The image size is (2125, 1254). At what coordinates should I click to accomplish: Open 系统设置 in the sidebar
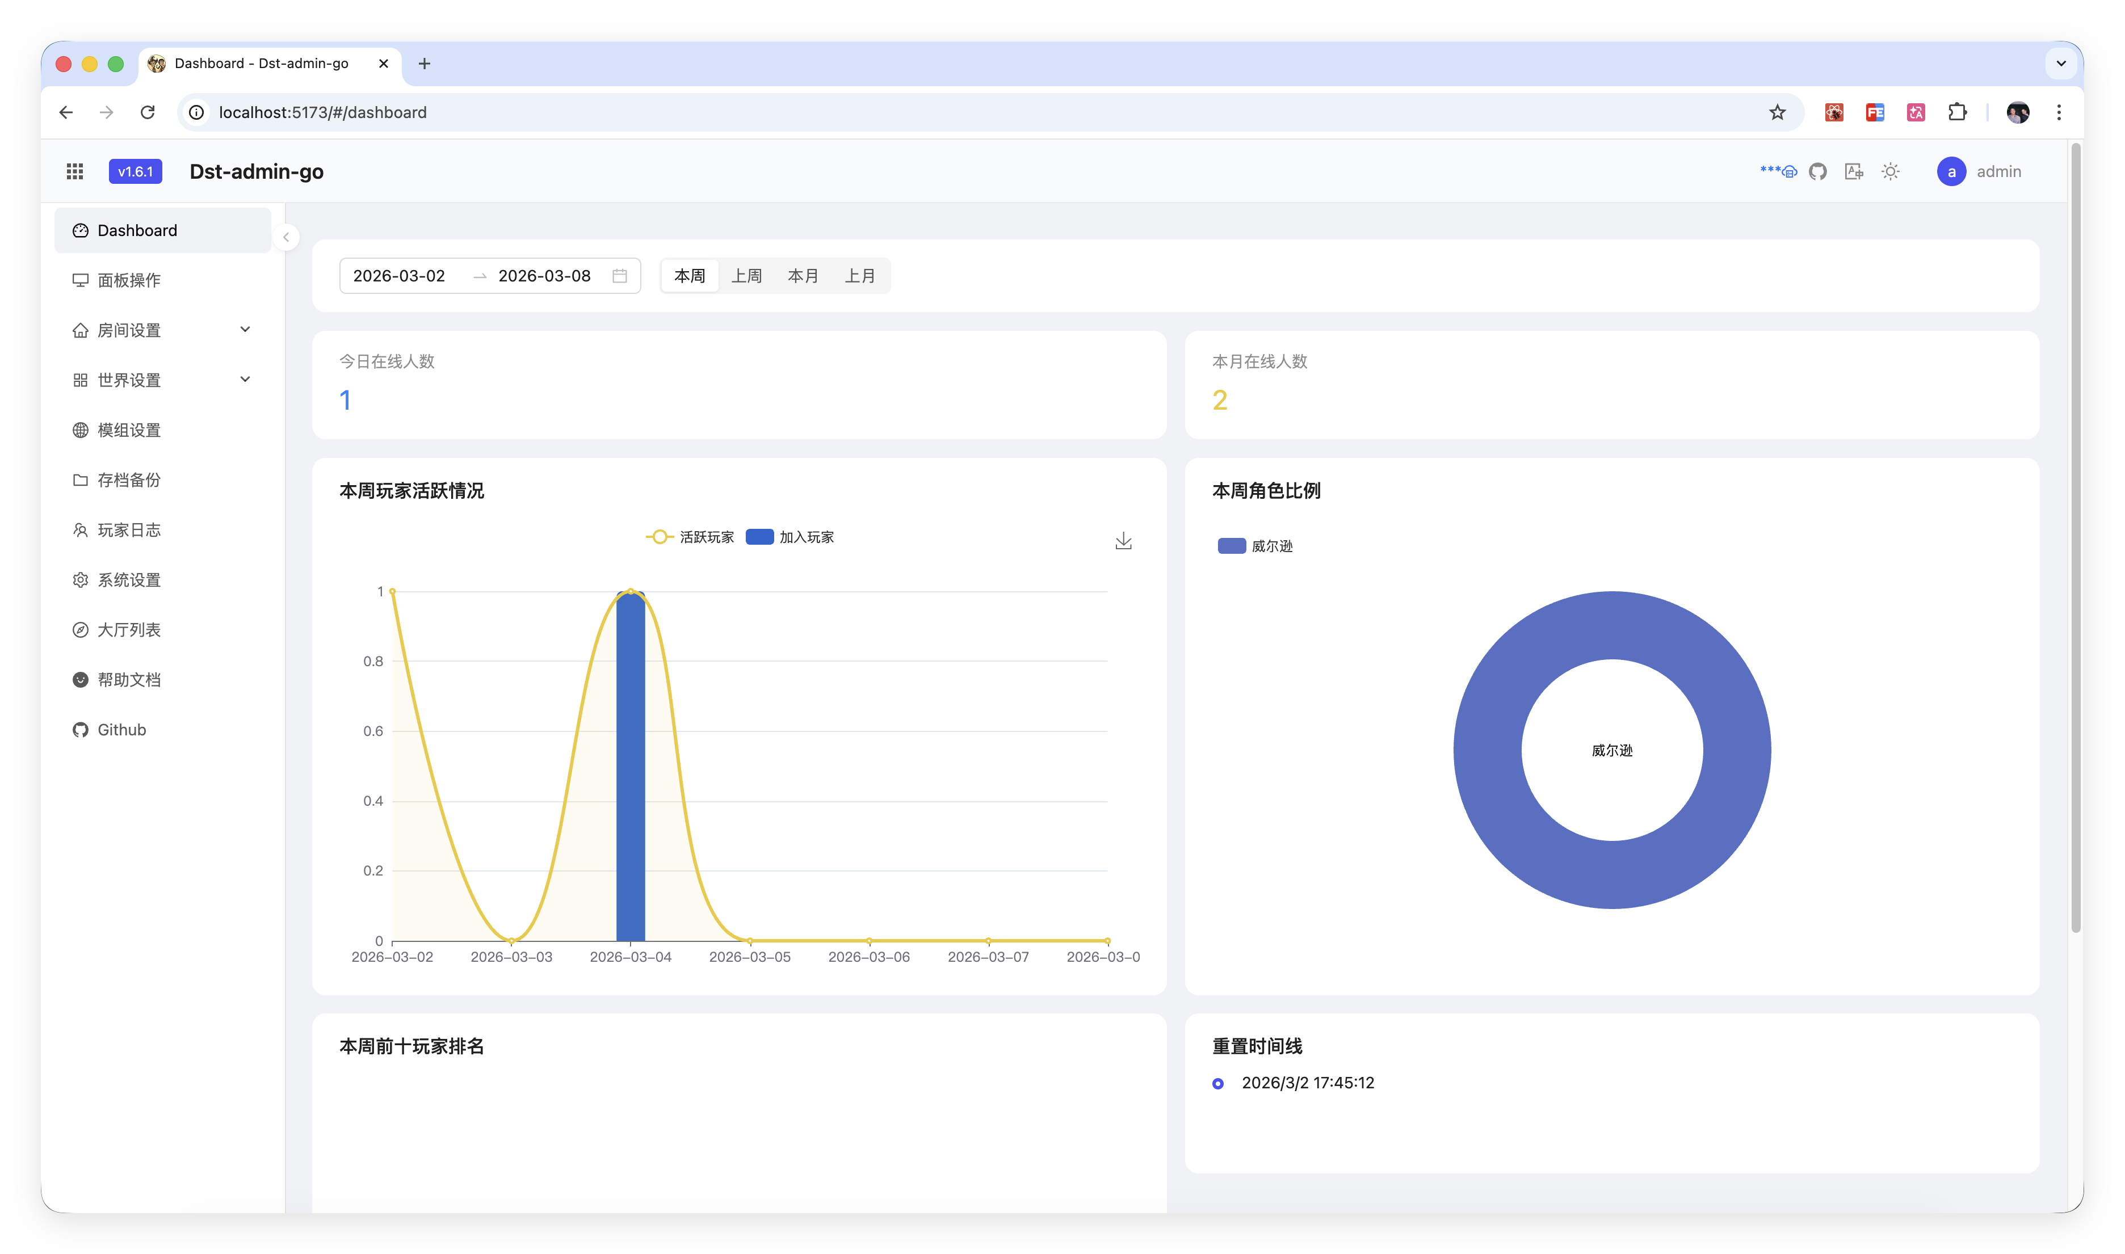click(x=163, y=580)
